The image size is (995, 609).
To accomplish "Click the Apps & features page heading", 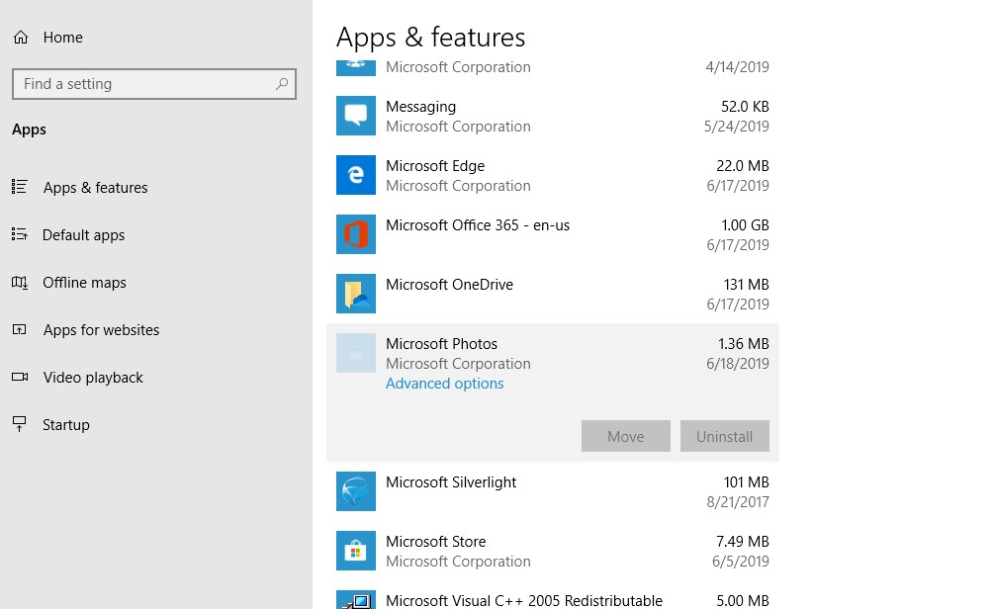I will tap(431, 38).
